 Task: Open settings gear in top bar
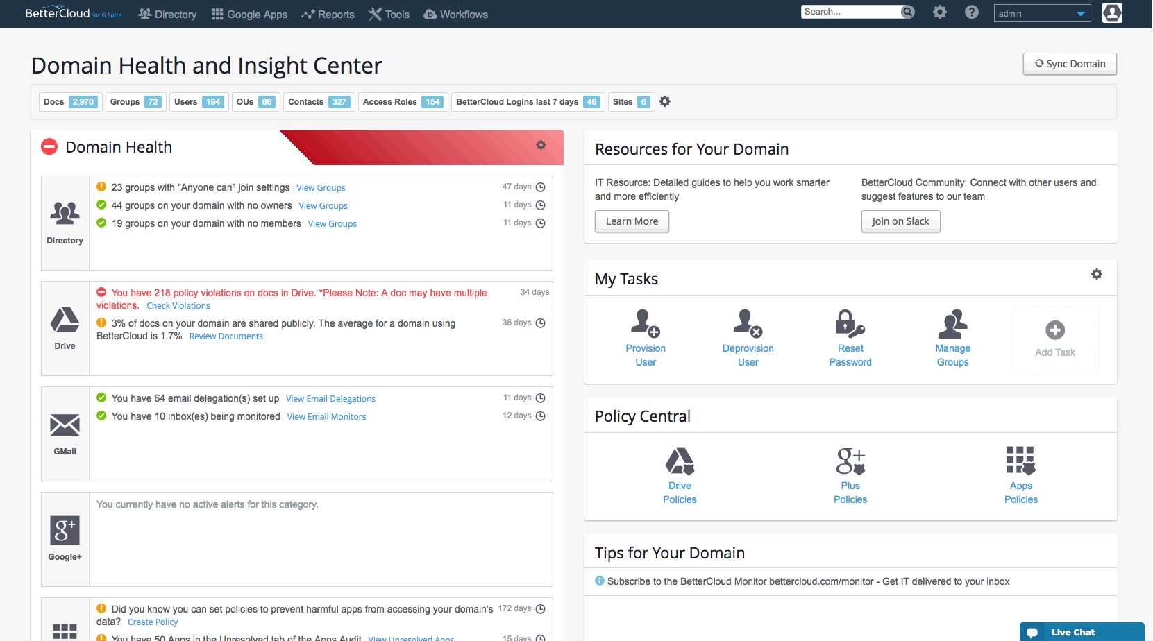939,12
